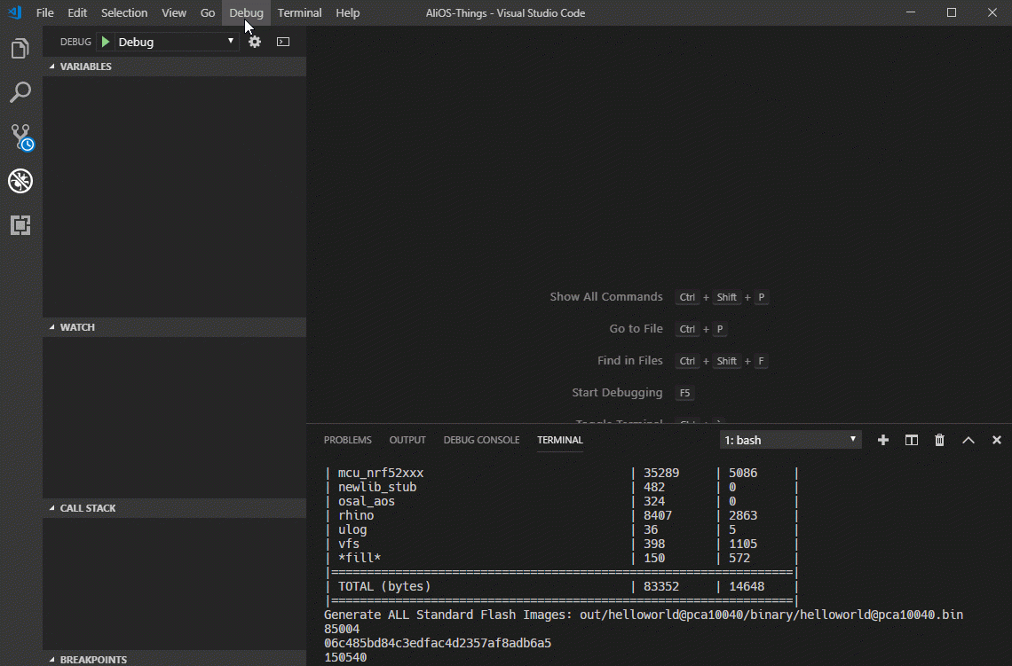Open the Source Control view
The image size is (1012, 666).
(x=21, y=137)
